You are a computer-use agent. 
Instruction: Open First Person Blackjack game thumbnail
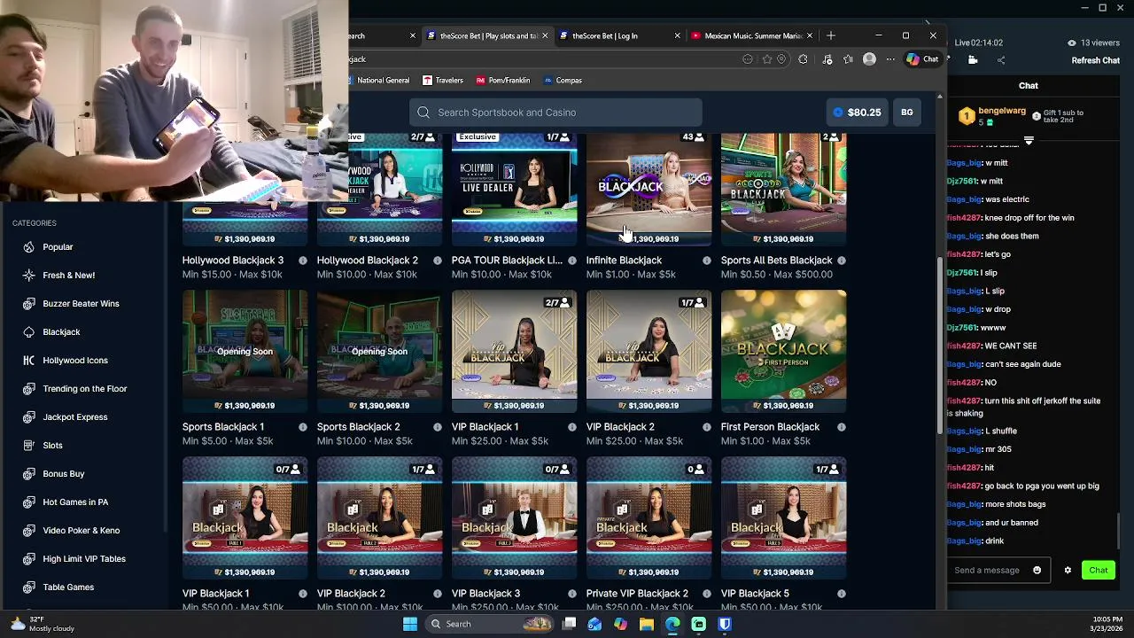(x=783, y=352)
